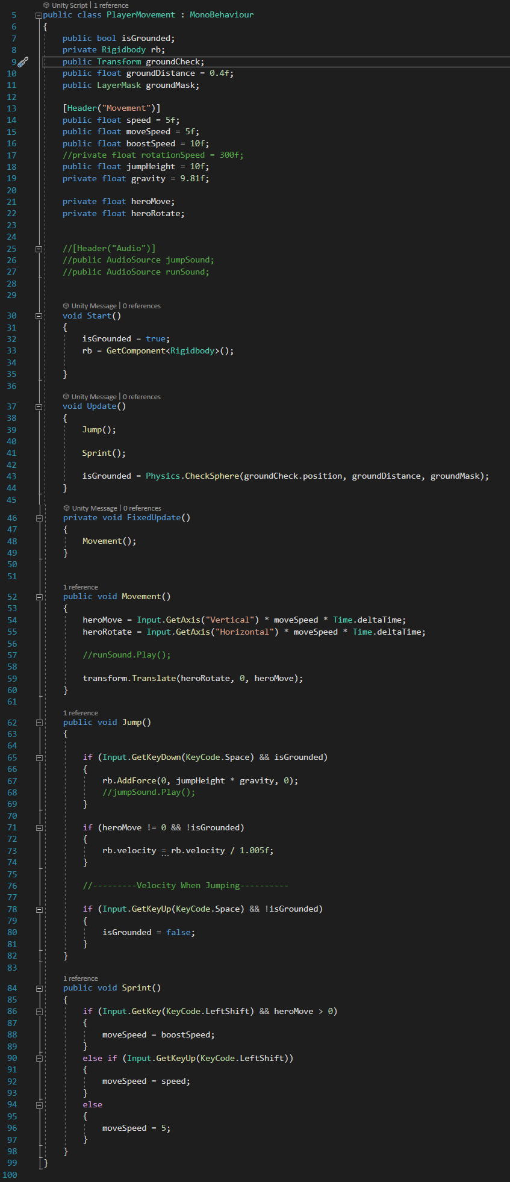Collapse the GetKeyDown Space if-block at line 65

[39, 757]
